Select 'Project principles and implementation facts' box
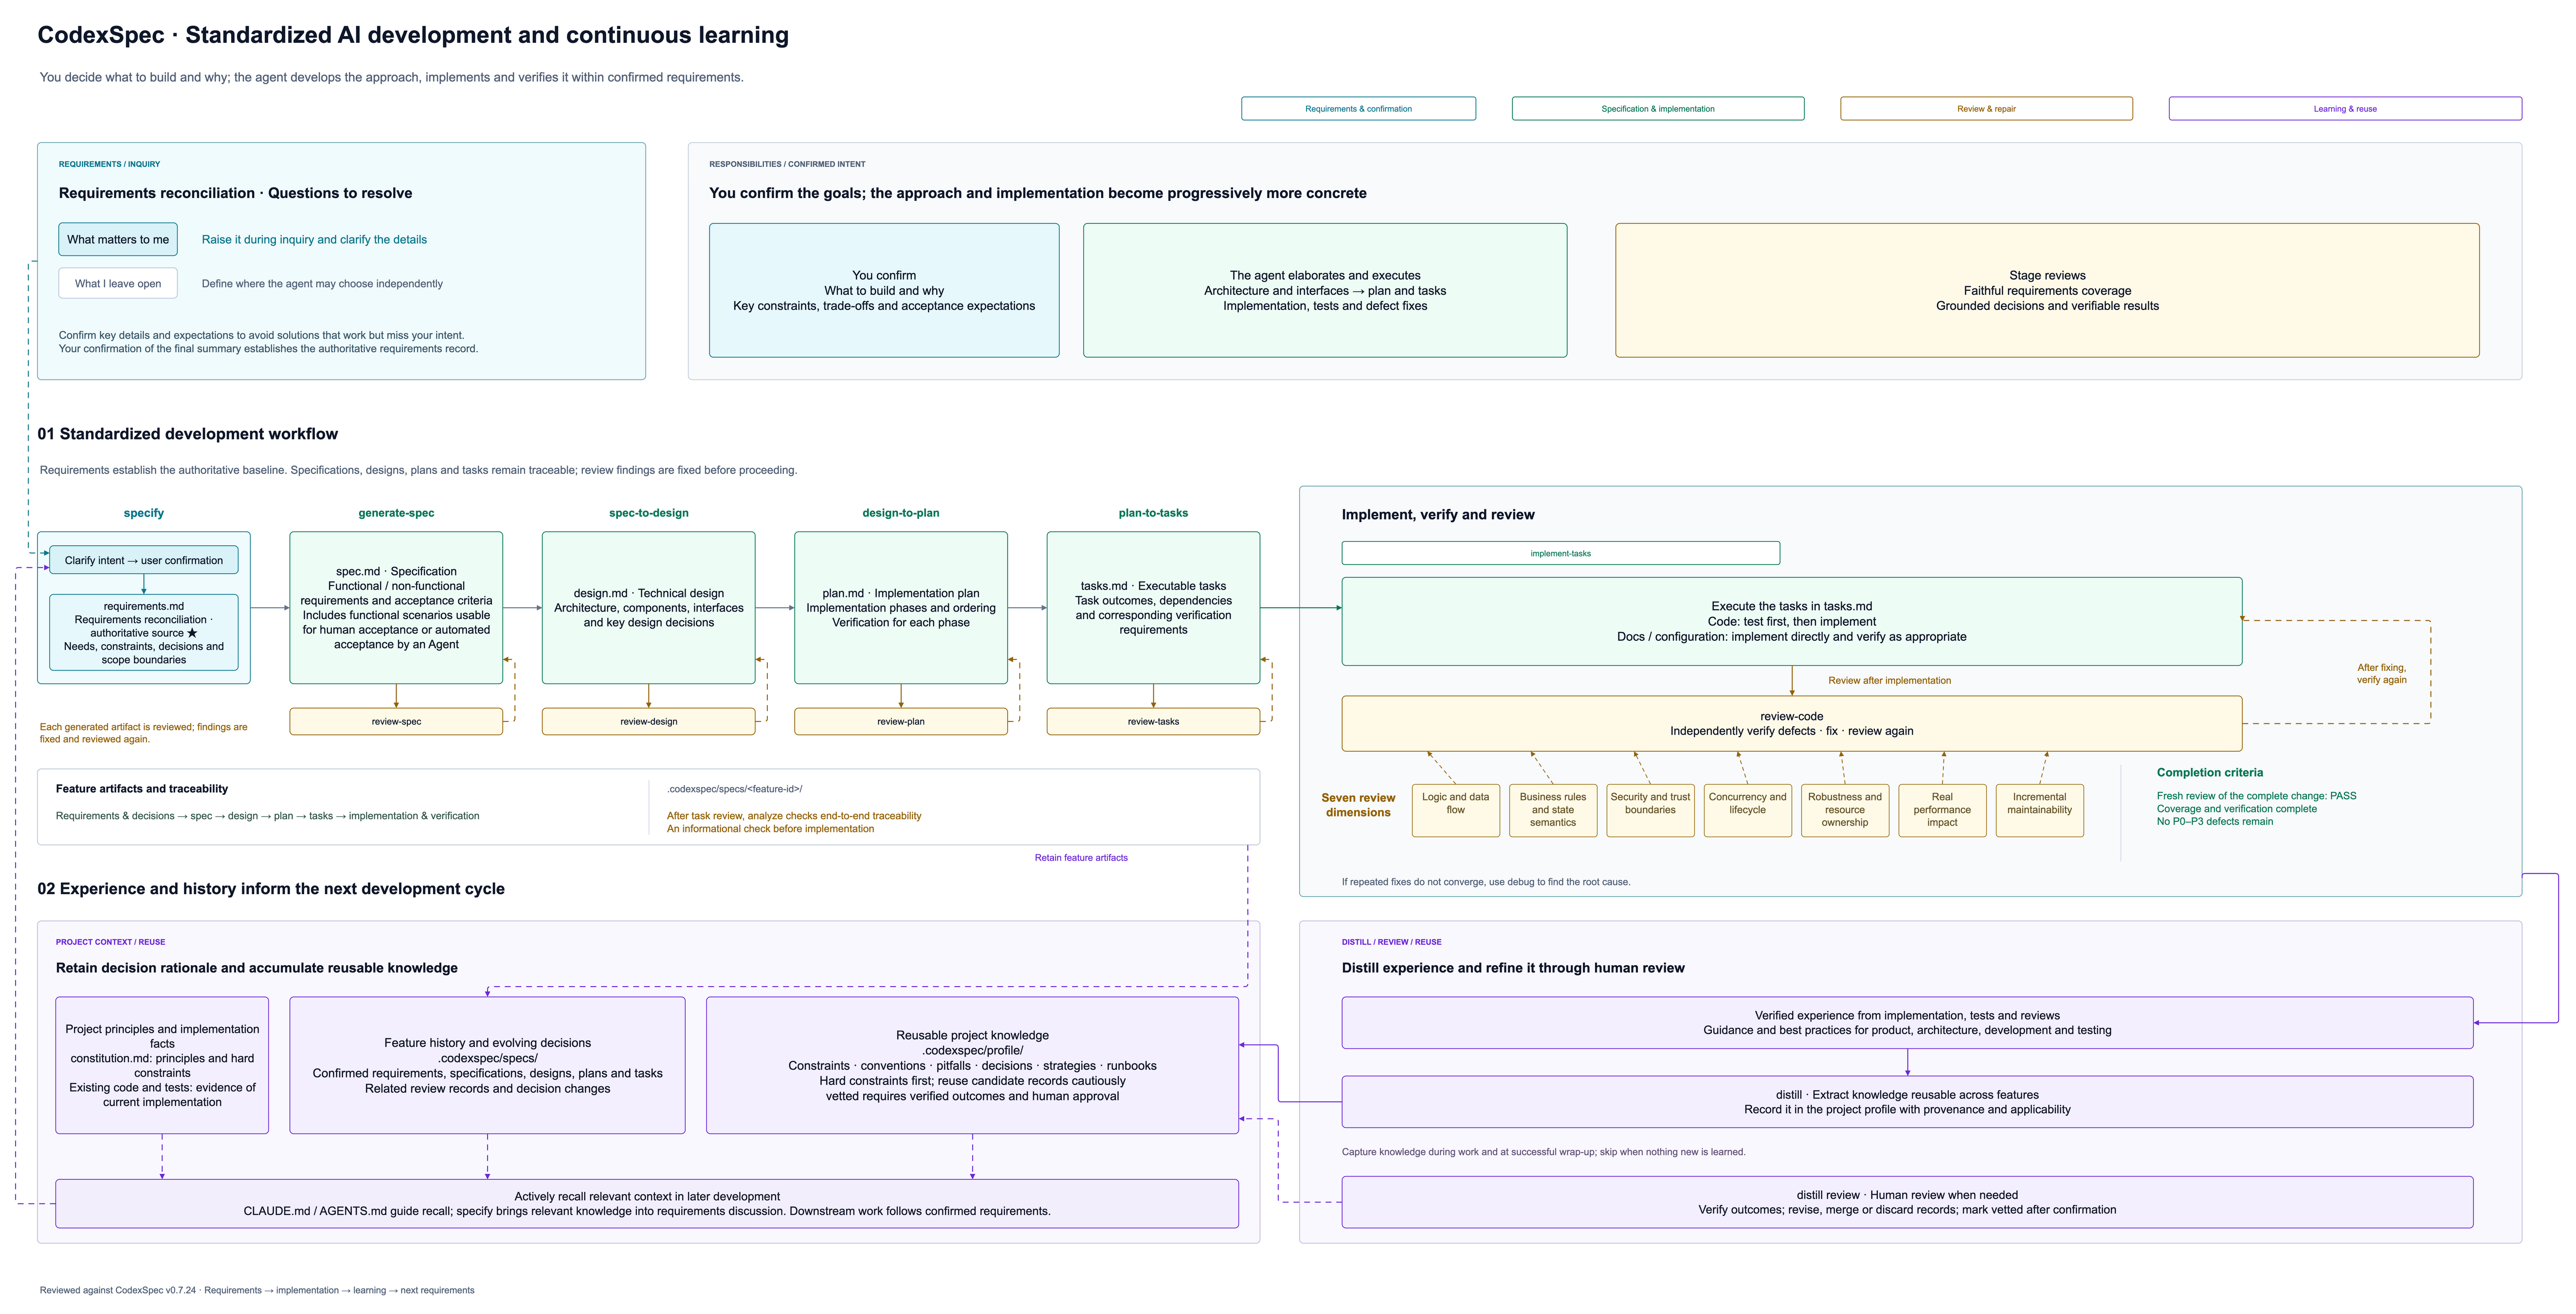This screenshot has width=2576, height=1314. [x=162, y=1065]
